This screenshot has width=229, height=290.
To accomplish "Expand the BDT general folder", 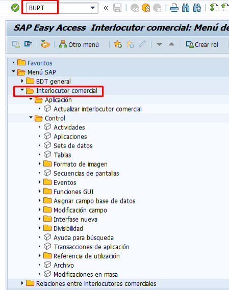I will coord(22,81).
